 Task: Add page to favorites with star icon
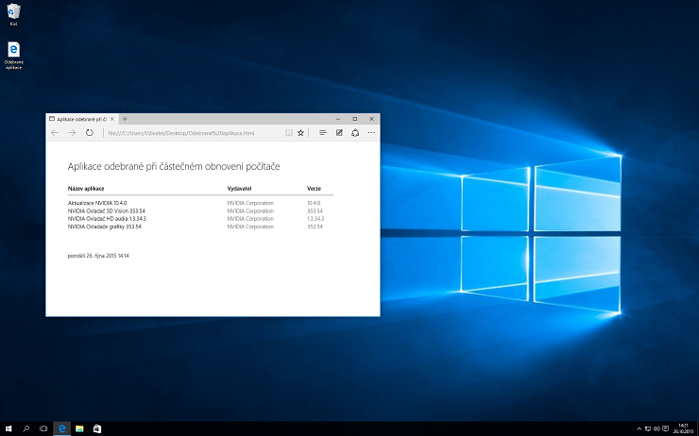coord(301,133)
